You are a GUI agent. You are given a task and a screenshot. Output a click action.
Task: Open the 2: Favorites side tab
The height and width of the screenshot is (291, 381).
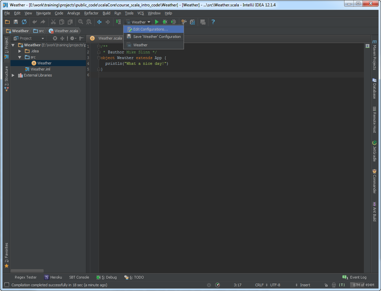coord(6,255)
